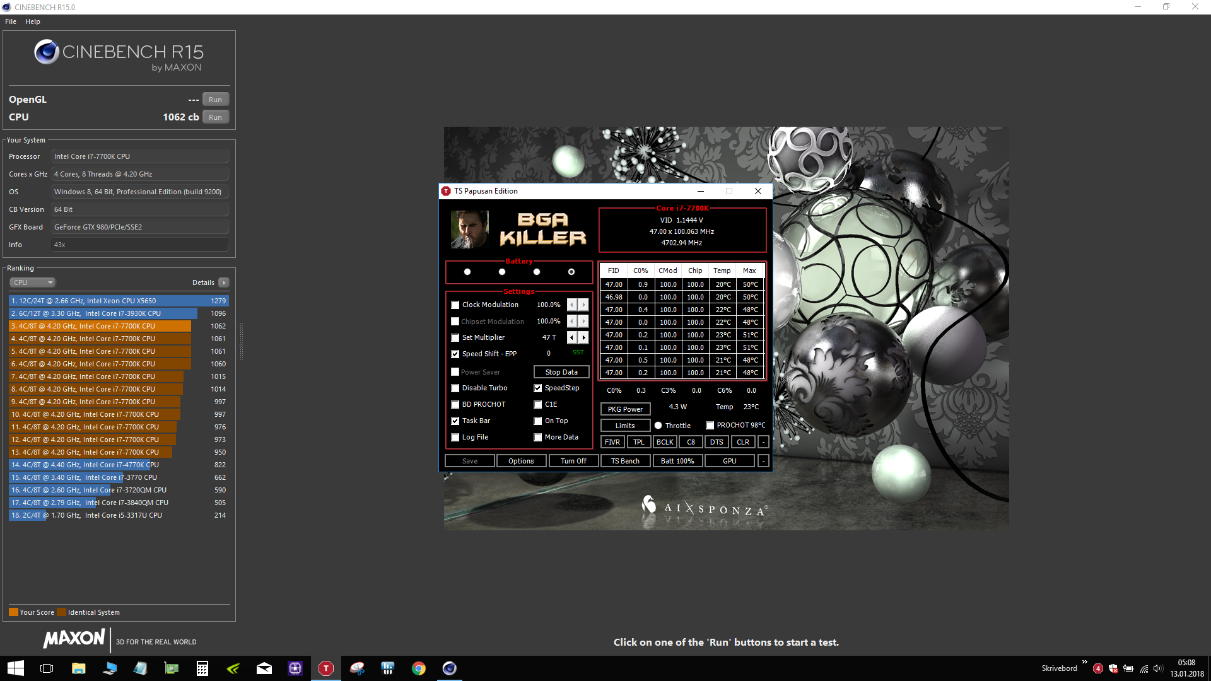
Task: Select the i7-4770K ranking row scoring 822
Action: [x=119, y=465]
